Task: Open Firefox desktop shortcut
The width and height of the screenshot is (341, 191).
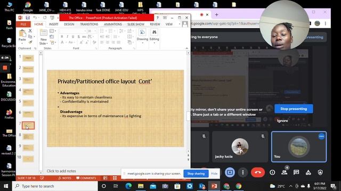Action: point(9,115)
